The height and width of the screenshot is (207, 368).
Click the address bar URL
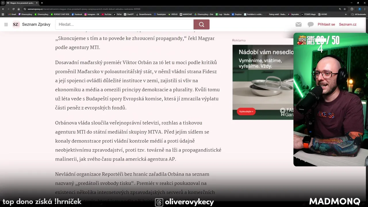coord(83,9)
